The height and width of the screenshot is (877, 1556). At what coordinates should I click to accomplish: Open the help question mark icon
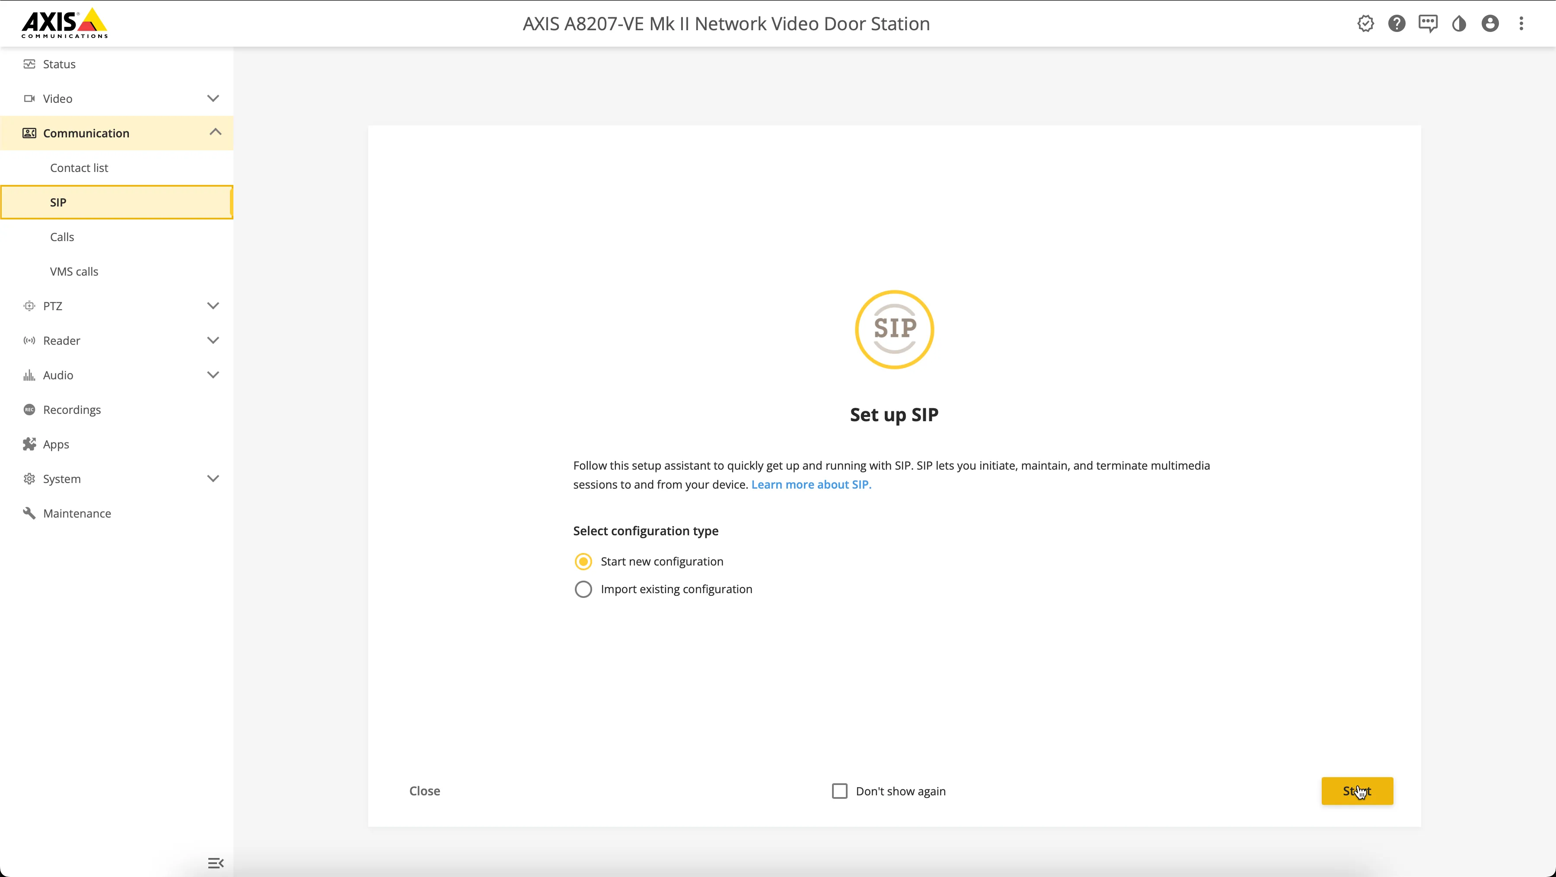click(1397, 23)
